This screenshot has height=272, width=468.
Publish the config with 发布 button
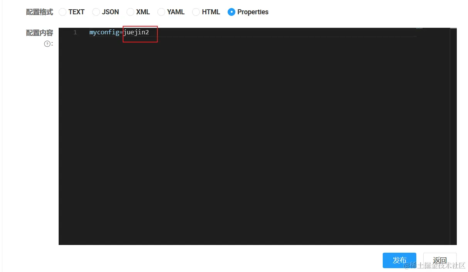(399, 260)
